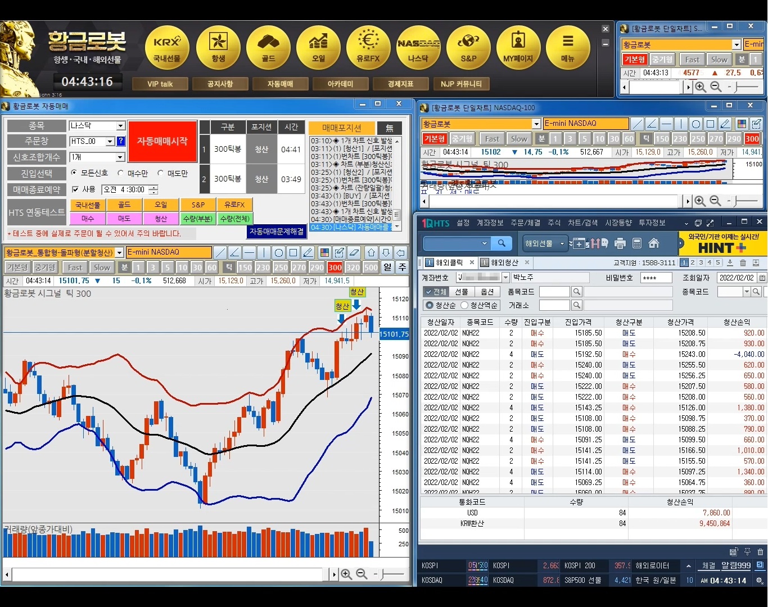This screenshot has height=607, width=768.
Task: Select pencil tool in main chart toolbar
Action: pos(308,252)
